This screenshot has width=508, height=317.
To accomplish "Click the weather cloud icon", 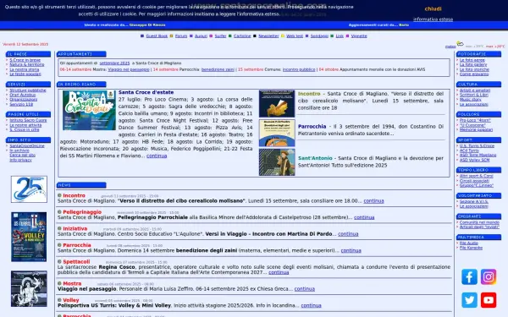I will tap(460, 44).
